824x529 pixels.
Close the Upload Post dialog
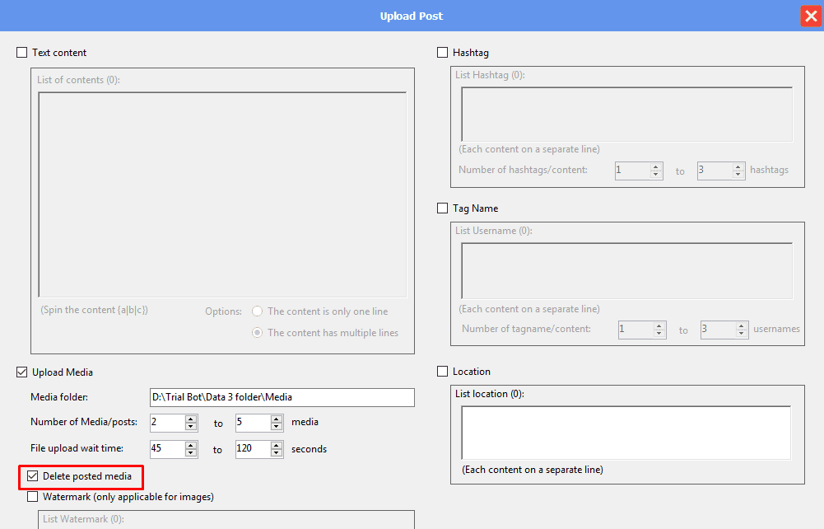[x=810, y=16]
